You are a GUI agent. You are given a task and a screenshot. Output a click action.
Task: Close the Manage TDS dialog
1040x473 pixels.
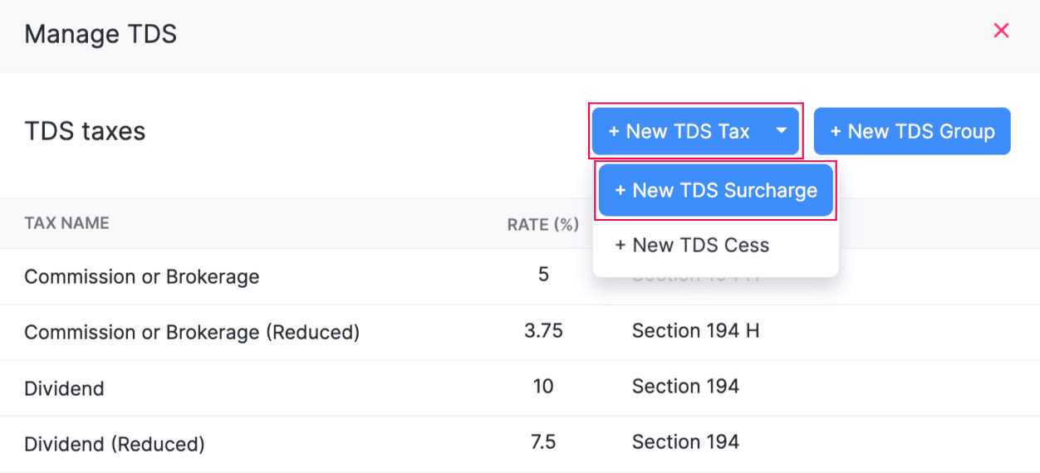(x=1001, y=32)
